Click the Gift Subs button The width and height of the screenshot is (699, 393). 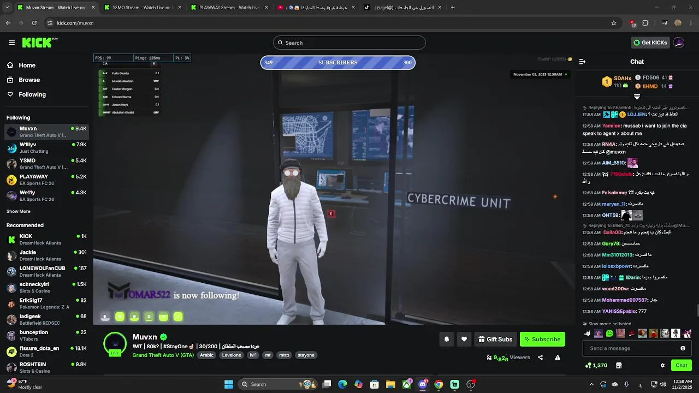[495, 340]
